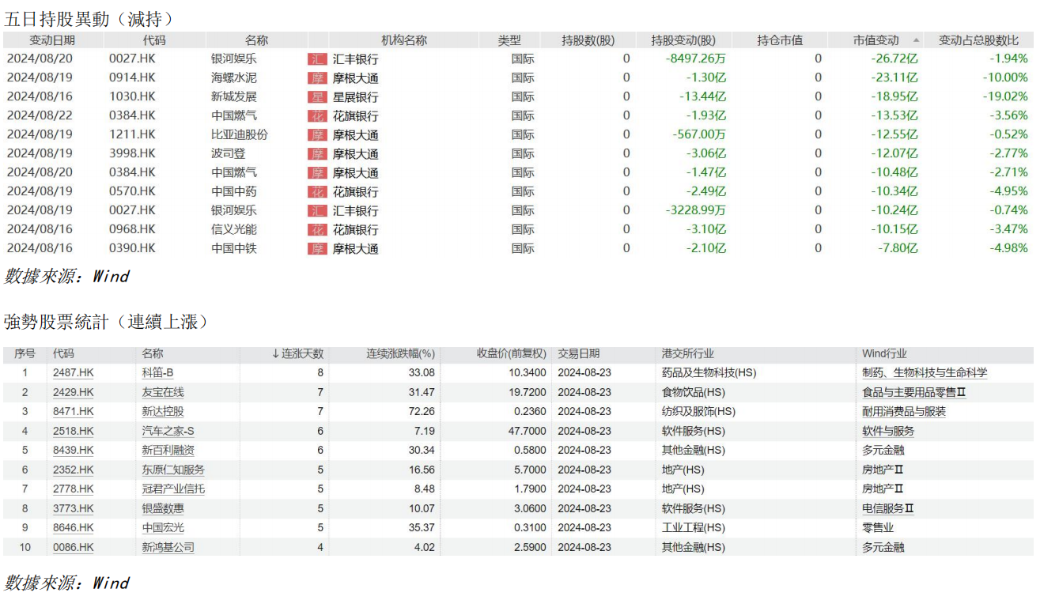This screenshot has width=1040, height=600.
Task: Sort by the 收盘价(前复权) column header
Action: pyautogui.click(x=511, y=354)
